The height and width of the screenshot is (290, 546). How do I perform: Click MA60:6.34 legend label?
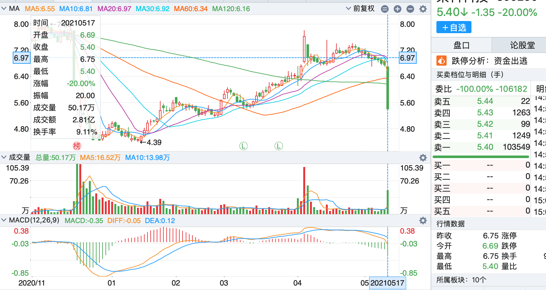tap(191, 9)
